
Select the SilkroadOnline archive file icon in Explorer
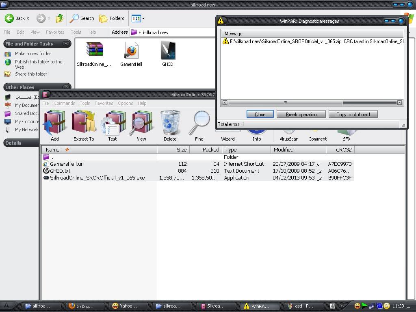click(94, 54)
